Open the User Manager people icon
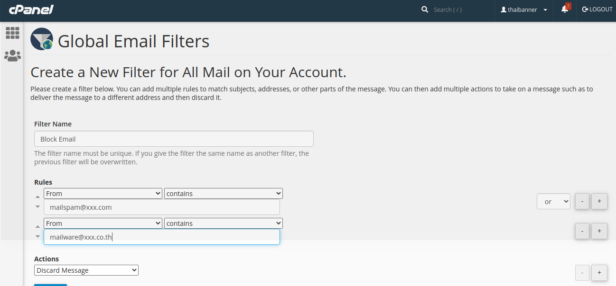The height and width of the screenshot is (286, 616). (12, 56)
